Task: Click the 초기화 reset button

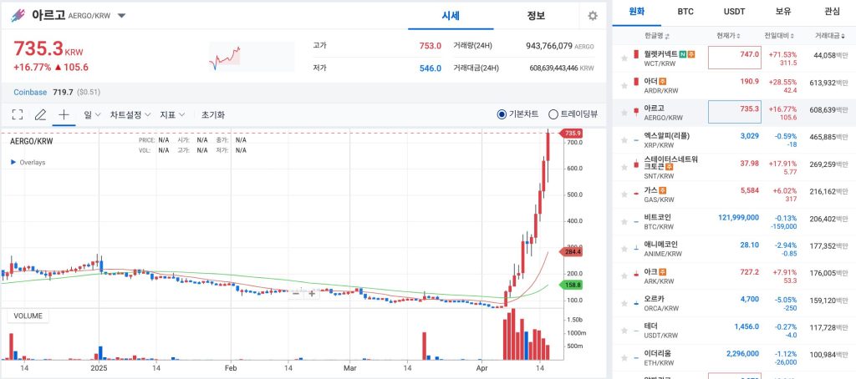Action: [x=213, y=114]
